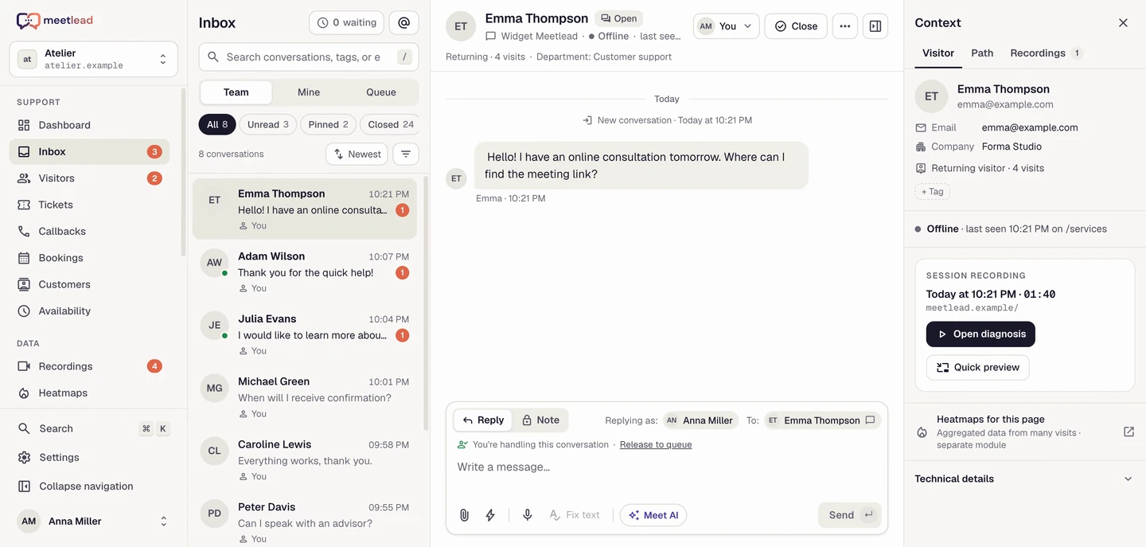Click the microphone icon

point(527,515)
